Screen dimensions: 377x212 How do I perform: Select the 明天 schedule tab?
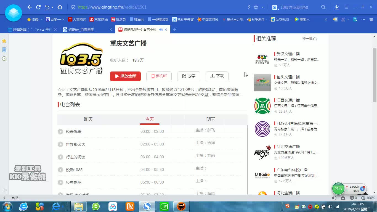[x=211, y=119]
